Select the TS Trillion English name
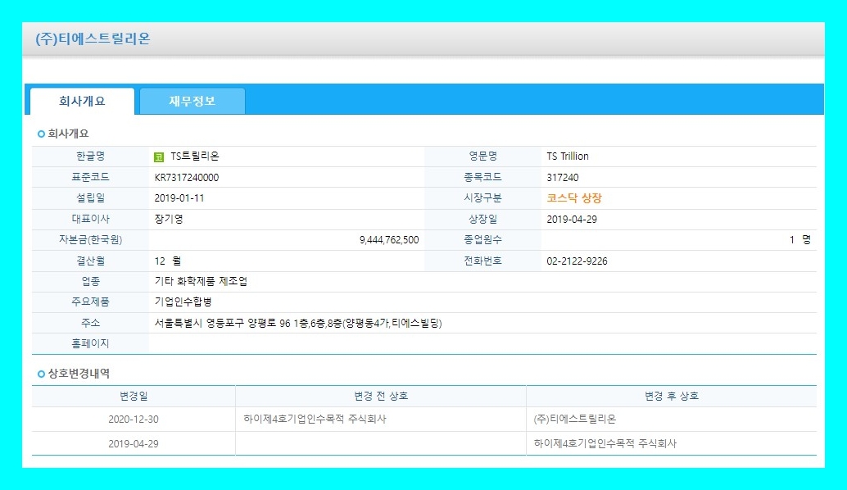 (x=567, y=157)
